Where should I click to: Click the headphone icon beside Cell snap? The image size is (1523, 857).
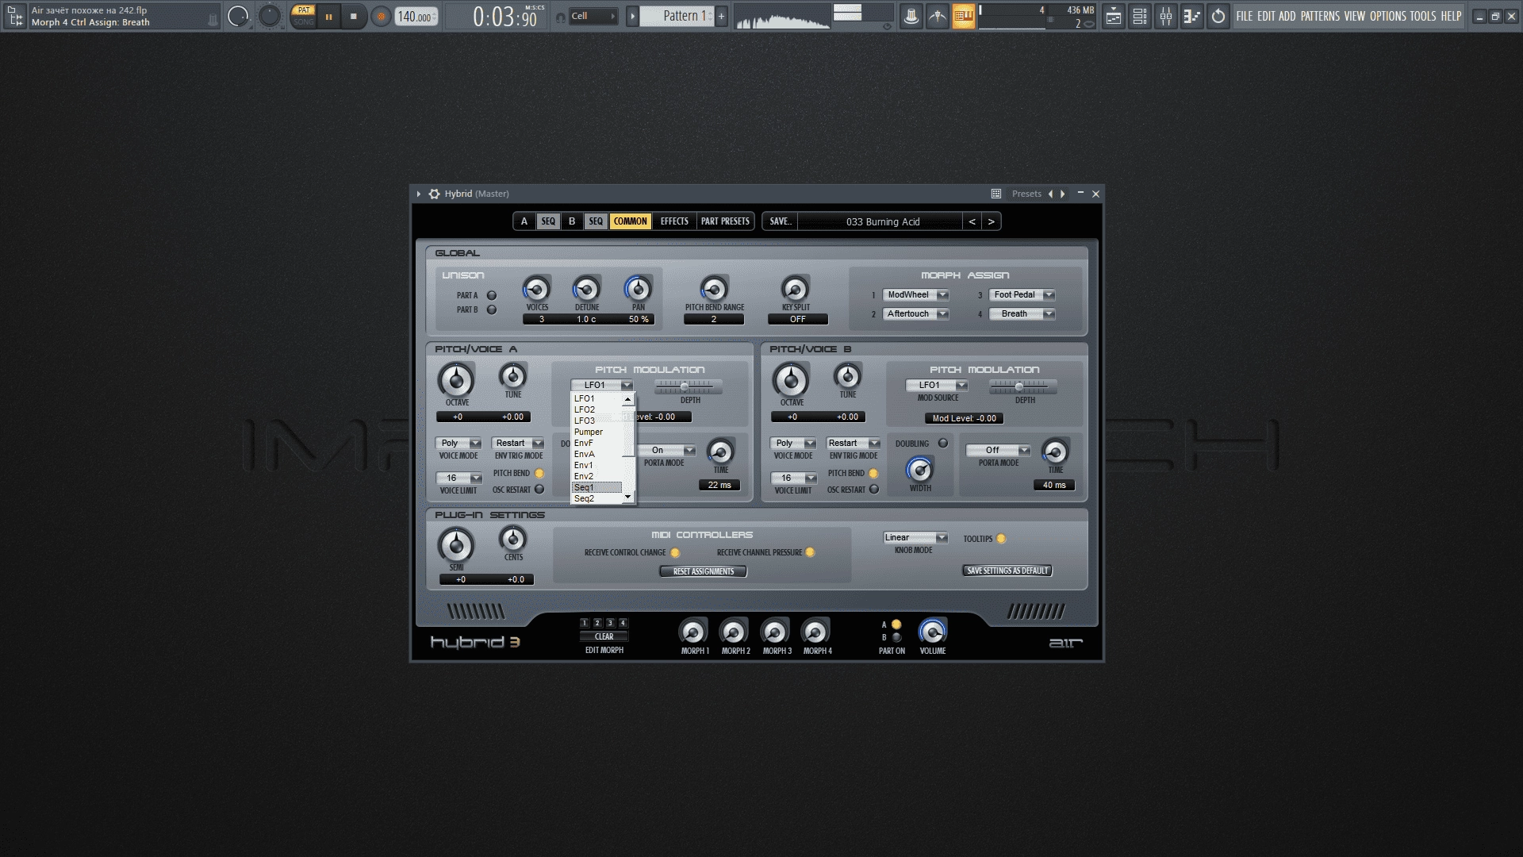click(x=560, y=16)
